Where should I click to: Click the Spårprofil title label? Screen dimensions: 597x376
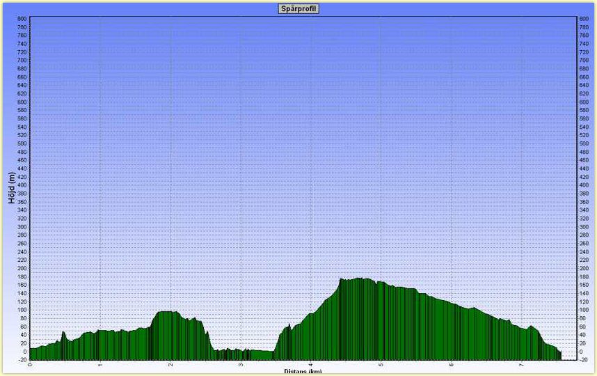298,9
